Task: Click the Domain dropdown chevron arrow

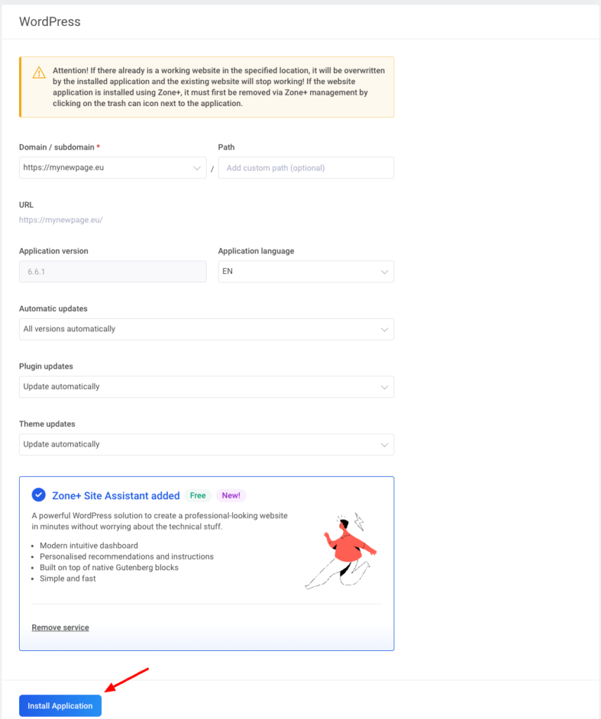Action: 197,169
